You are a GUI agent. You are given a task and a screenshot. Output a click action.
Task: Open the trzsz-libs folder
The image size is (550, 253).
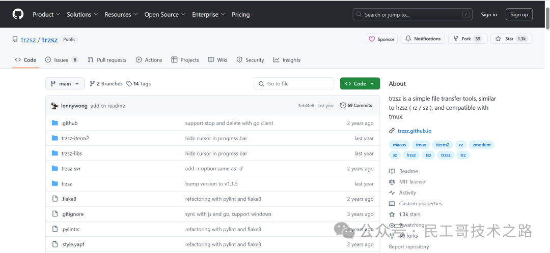[72, 153]
